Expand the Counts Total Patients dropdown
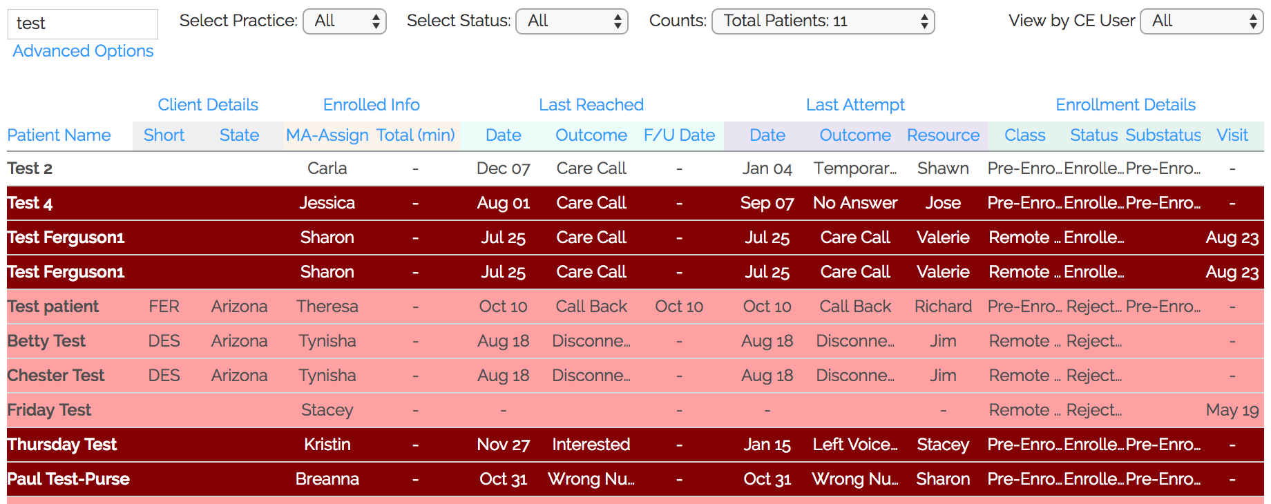Screen dimensions: 1271x504 click(823, 21)
